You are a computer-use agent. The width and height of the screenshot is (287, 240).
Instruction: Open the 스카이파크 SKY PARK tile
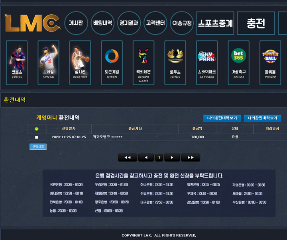click(207, 63)
